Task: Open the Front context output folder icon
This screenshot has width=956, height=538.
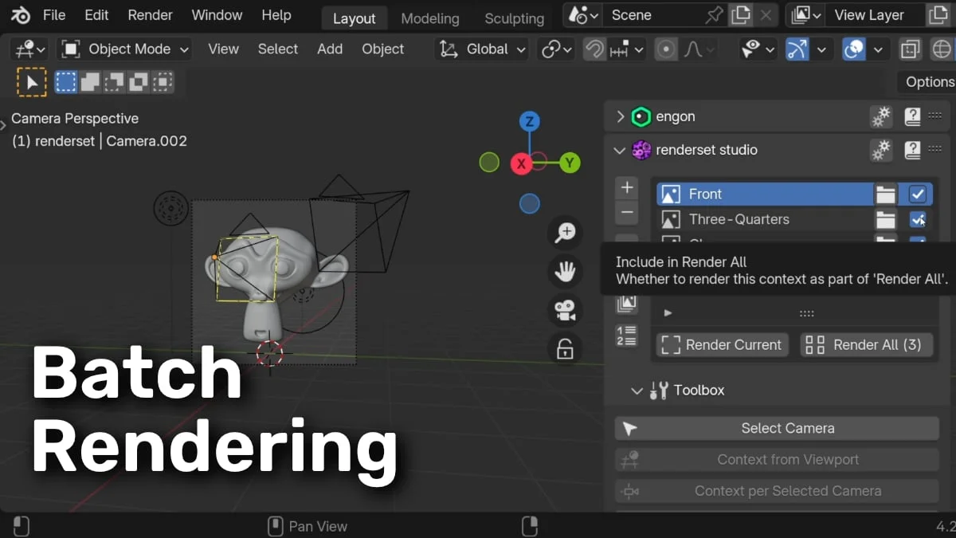Action: pos(886,194)
